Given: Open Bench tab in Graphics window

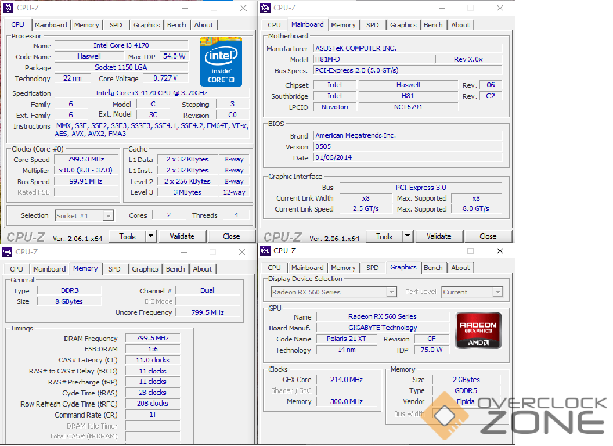Looking at the screenshot, I should (x=433, y=268).
